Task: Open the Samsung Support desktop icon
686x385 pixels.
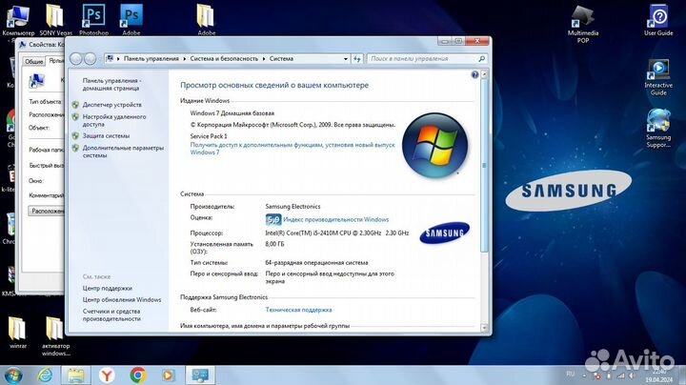Action: [x=658, y=129]
